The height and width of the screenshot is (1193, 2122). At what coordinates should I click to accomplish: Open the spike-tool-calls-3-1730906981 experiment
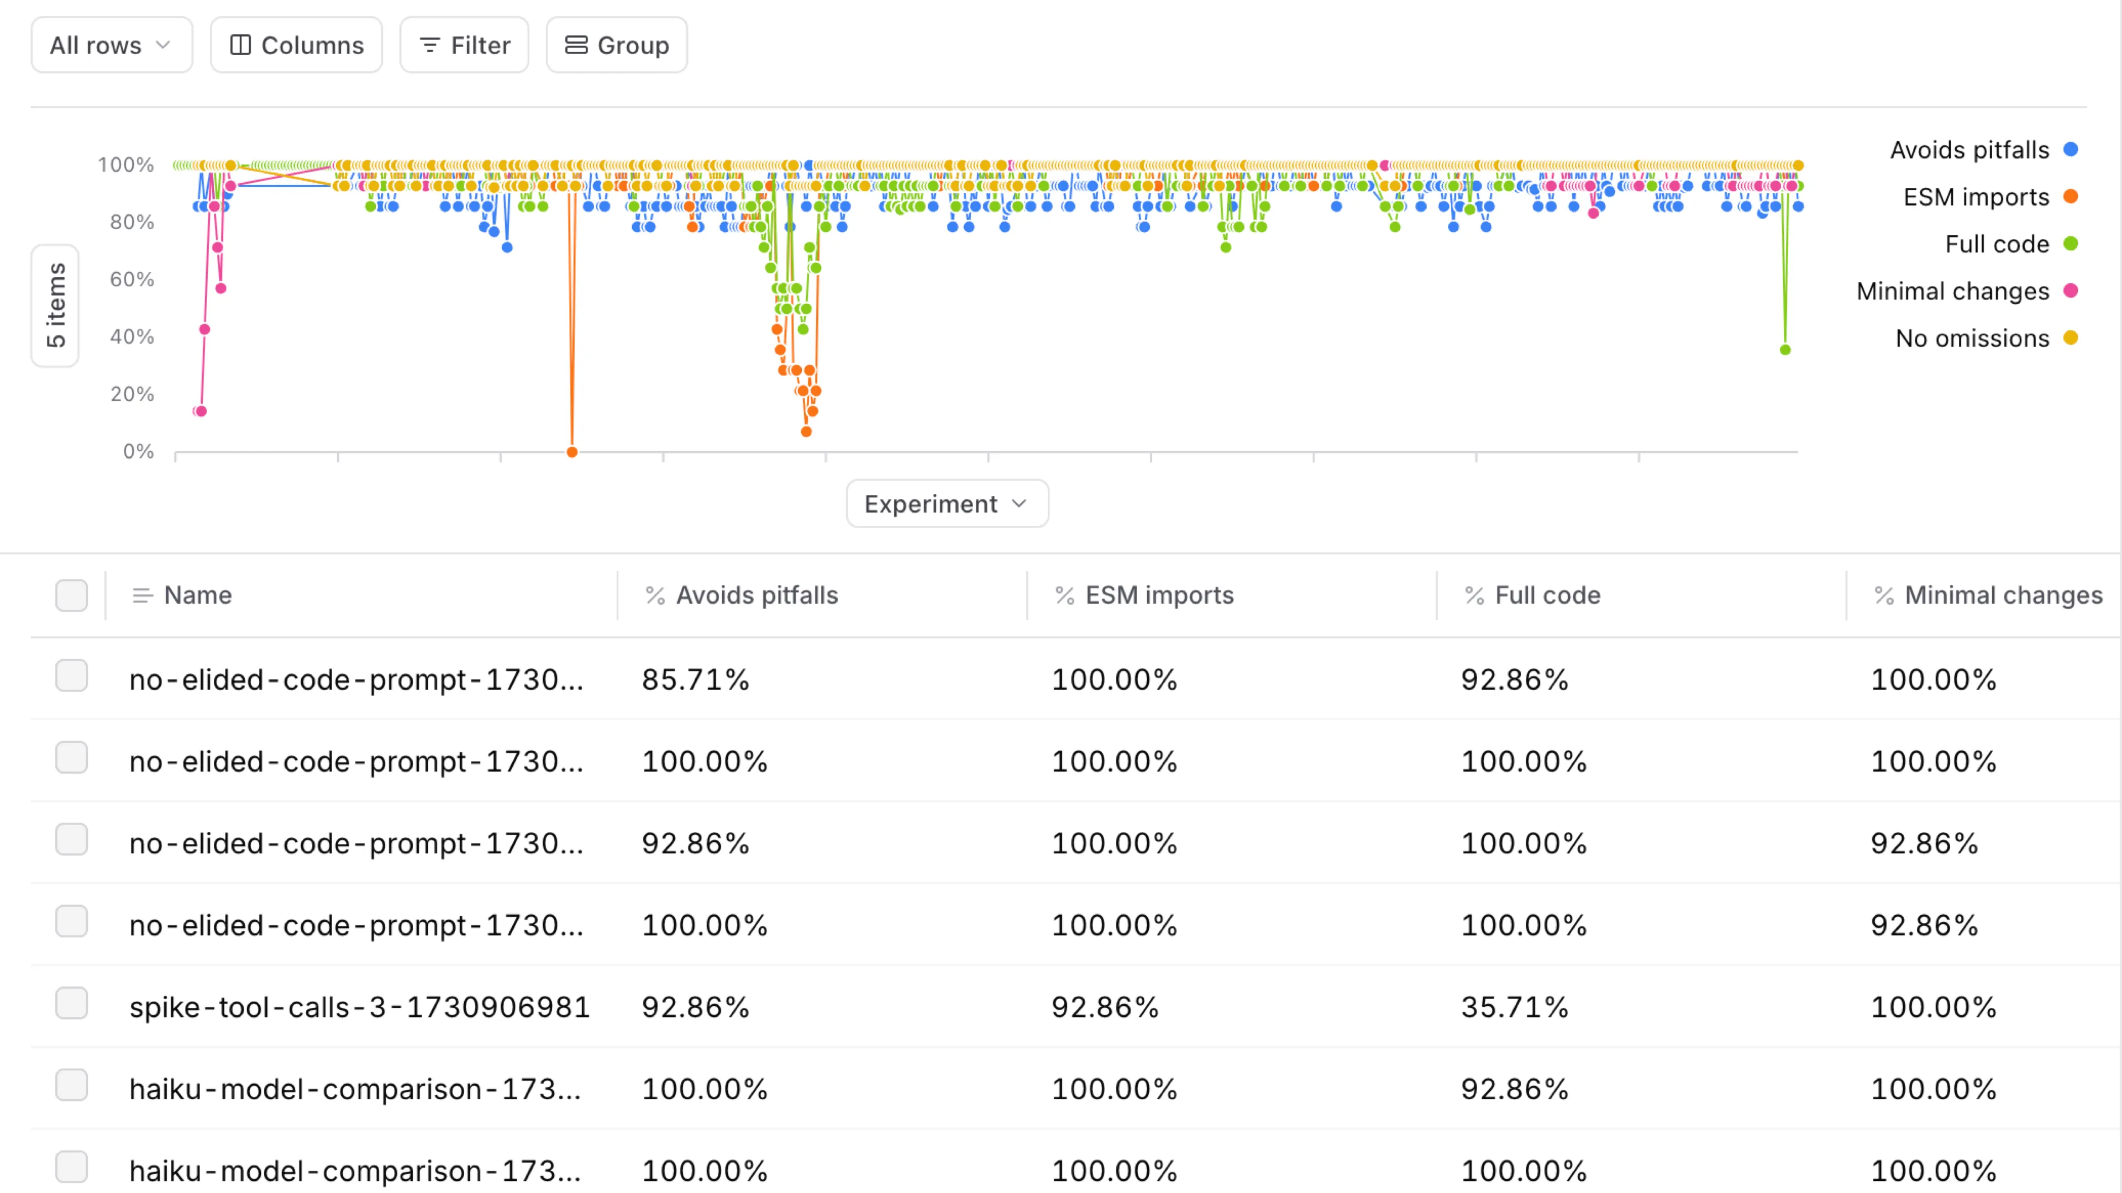[359, 1007]
